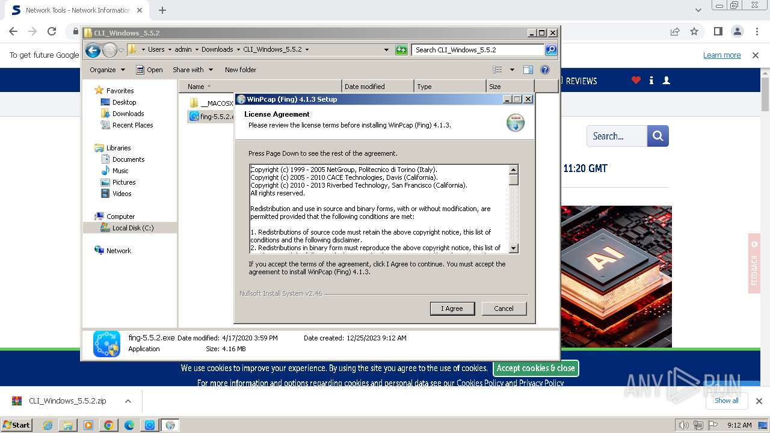
Task: Click the red heart icon on the website
Action: click(636, 81)
